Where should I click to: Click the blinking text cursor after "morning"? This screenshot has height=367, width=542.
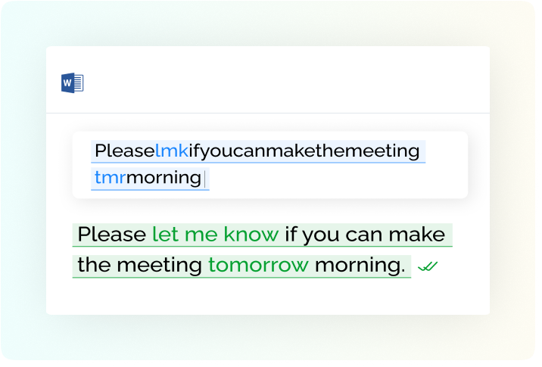click(x=205, y=180)
